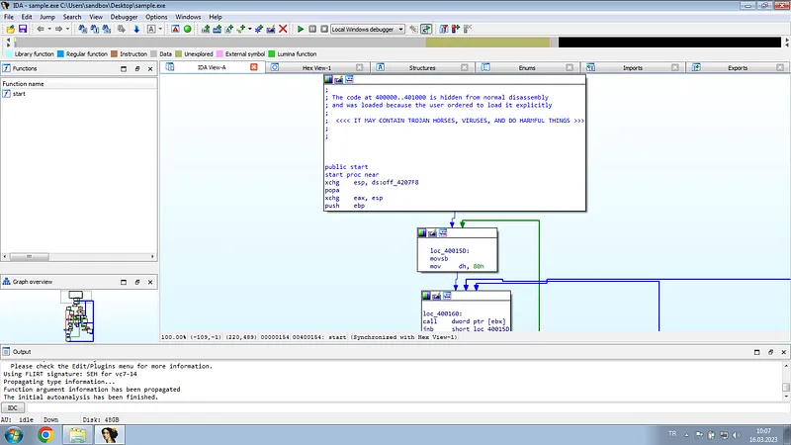
Task: Open the Options menu
Action: point(156,17)
